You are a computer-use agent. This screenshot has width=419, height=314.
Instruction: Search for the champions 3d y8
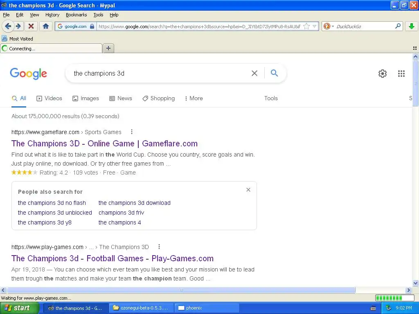[x=45, y=222]
